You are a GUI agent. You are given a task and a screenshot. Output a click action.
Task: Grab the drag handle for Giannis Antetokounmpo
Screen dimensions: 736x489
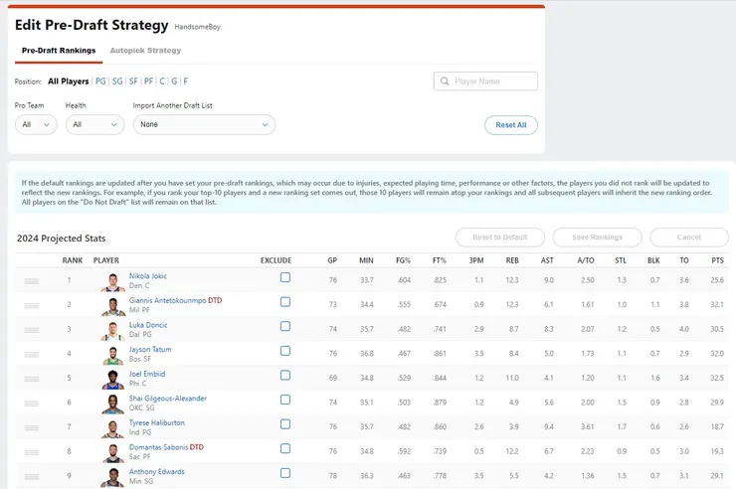pos(32,305)
